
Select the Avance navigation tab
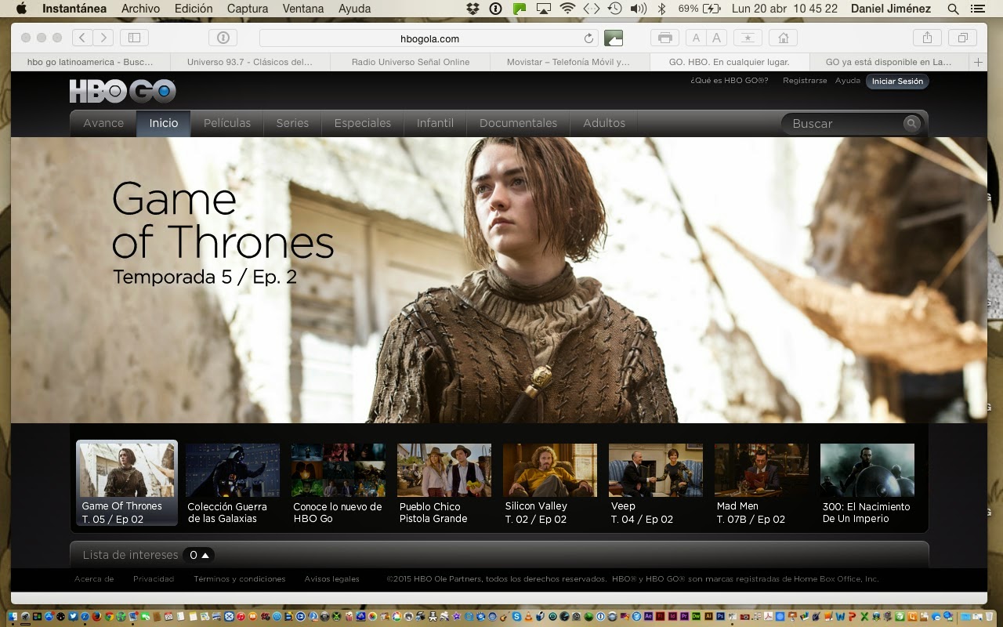pyautogui.click(x=103, y=123)
